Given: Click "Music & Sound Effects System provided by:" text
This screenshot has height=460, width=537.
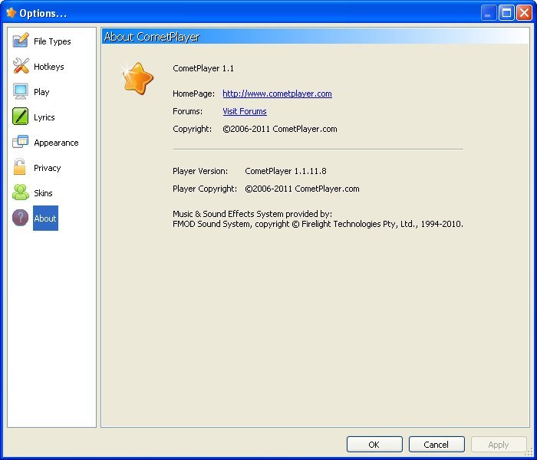Looking at the screenshot, I should pyautogui.click(x=252, y=214).
